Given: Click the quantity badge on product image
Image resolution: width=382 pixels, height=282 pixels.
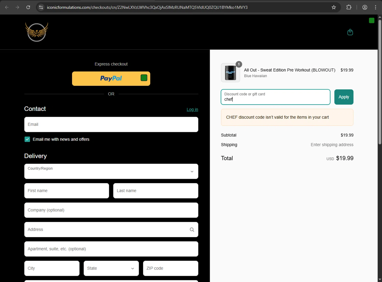Looking at the screenshot, I should coord(239,64).
